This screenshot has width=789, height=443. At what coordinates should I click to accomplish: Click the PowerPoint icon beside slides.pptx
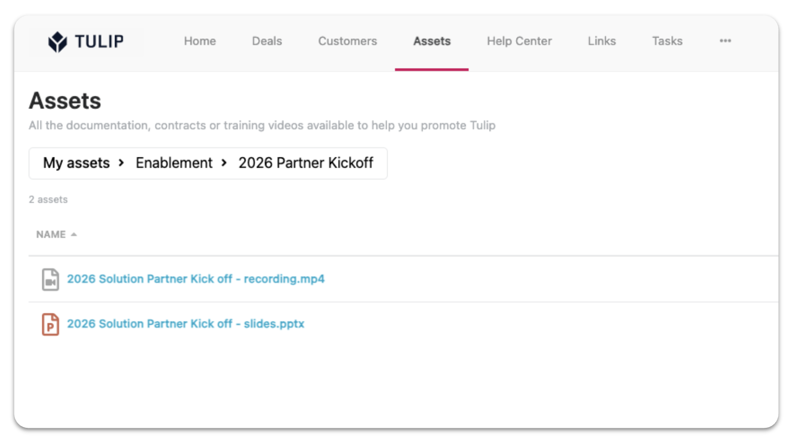pos(50,324)
